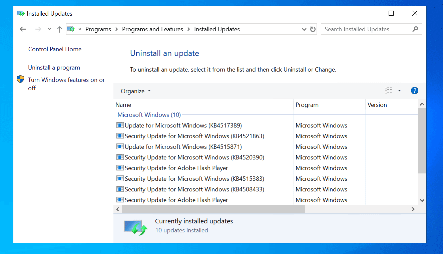This screenshot has width=443, height=254.
Task: Open Programs and Features breadcrumb
Action: [x=152, y=29]
